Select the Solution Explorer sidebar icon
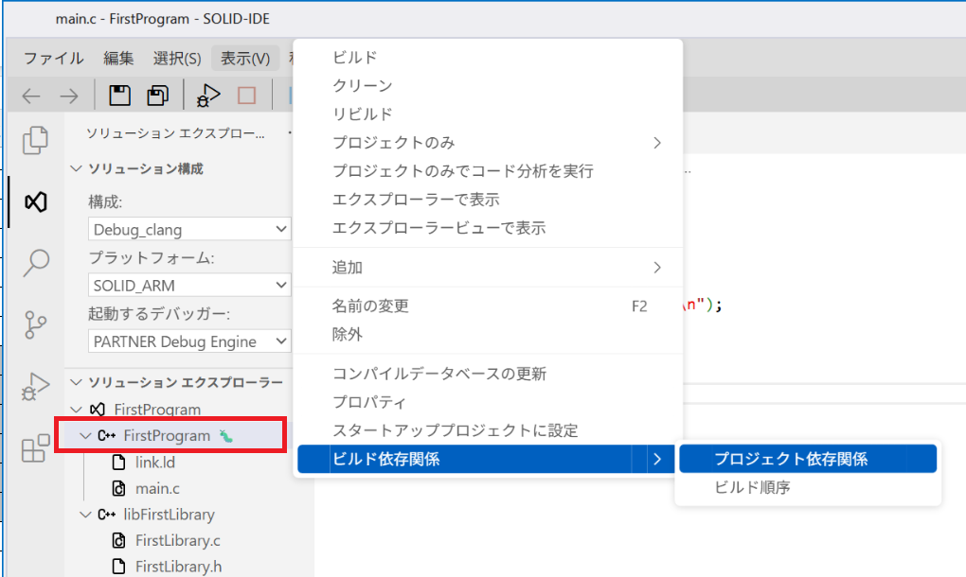Viewport: 966px width, 577px height. [34, 202]
